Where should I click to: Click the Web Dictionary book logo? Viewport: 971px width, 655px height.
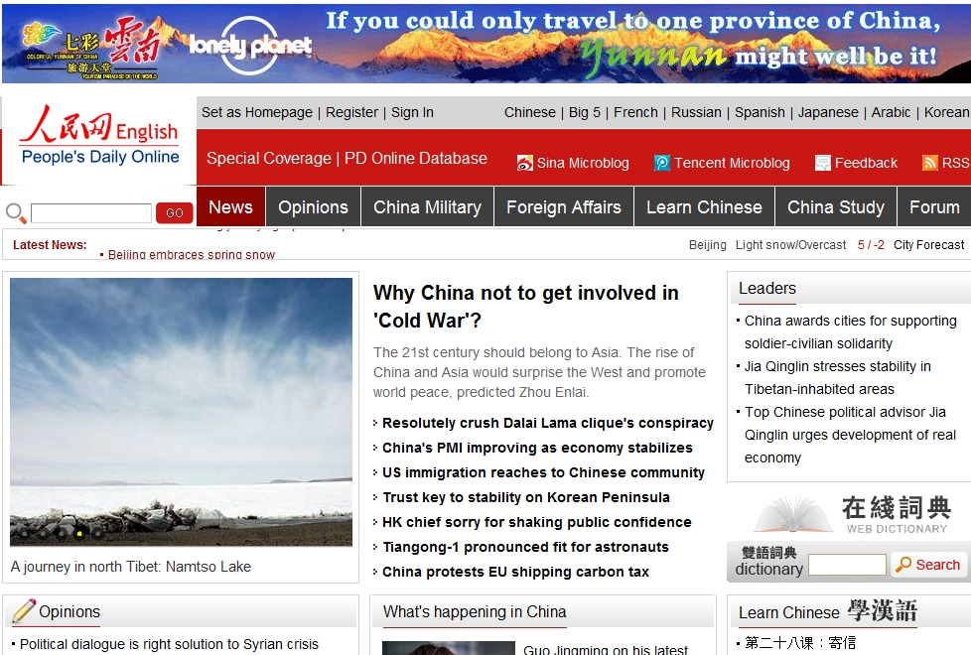(792, 513)
